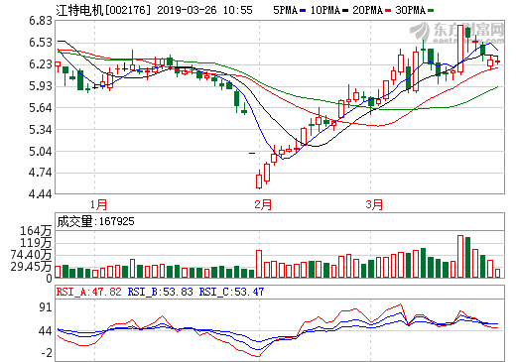516x362 pixels.
Task: Click the 29.45万 volume axis label
Action: [x=31, y=267]
